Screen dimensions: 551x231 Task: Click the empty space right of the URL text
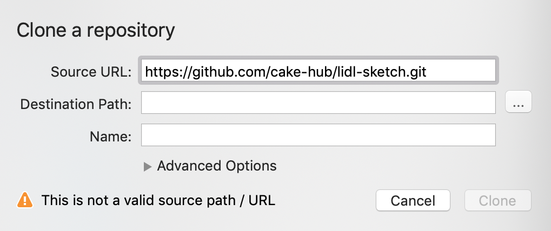pyautogui.click(x=460, y=71)
